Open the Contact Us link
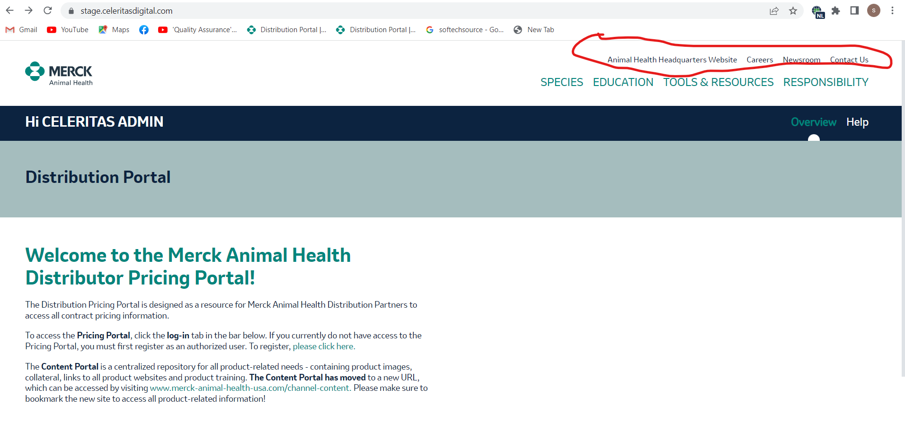 [x=849, y=60]
